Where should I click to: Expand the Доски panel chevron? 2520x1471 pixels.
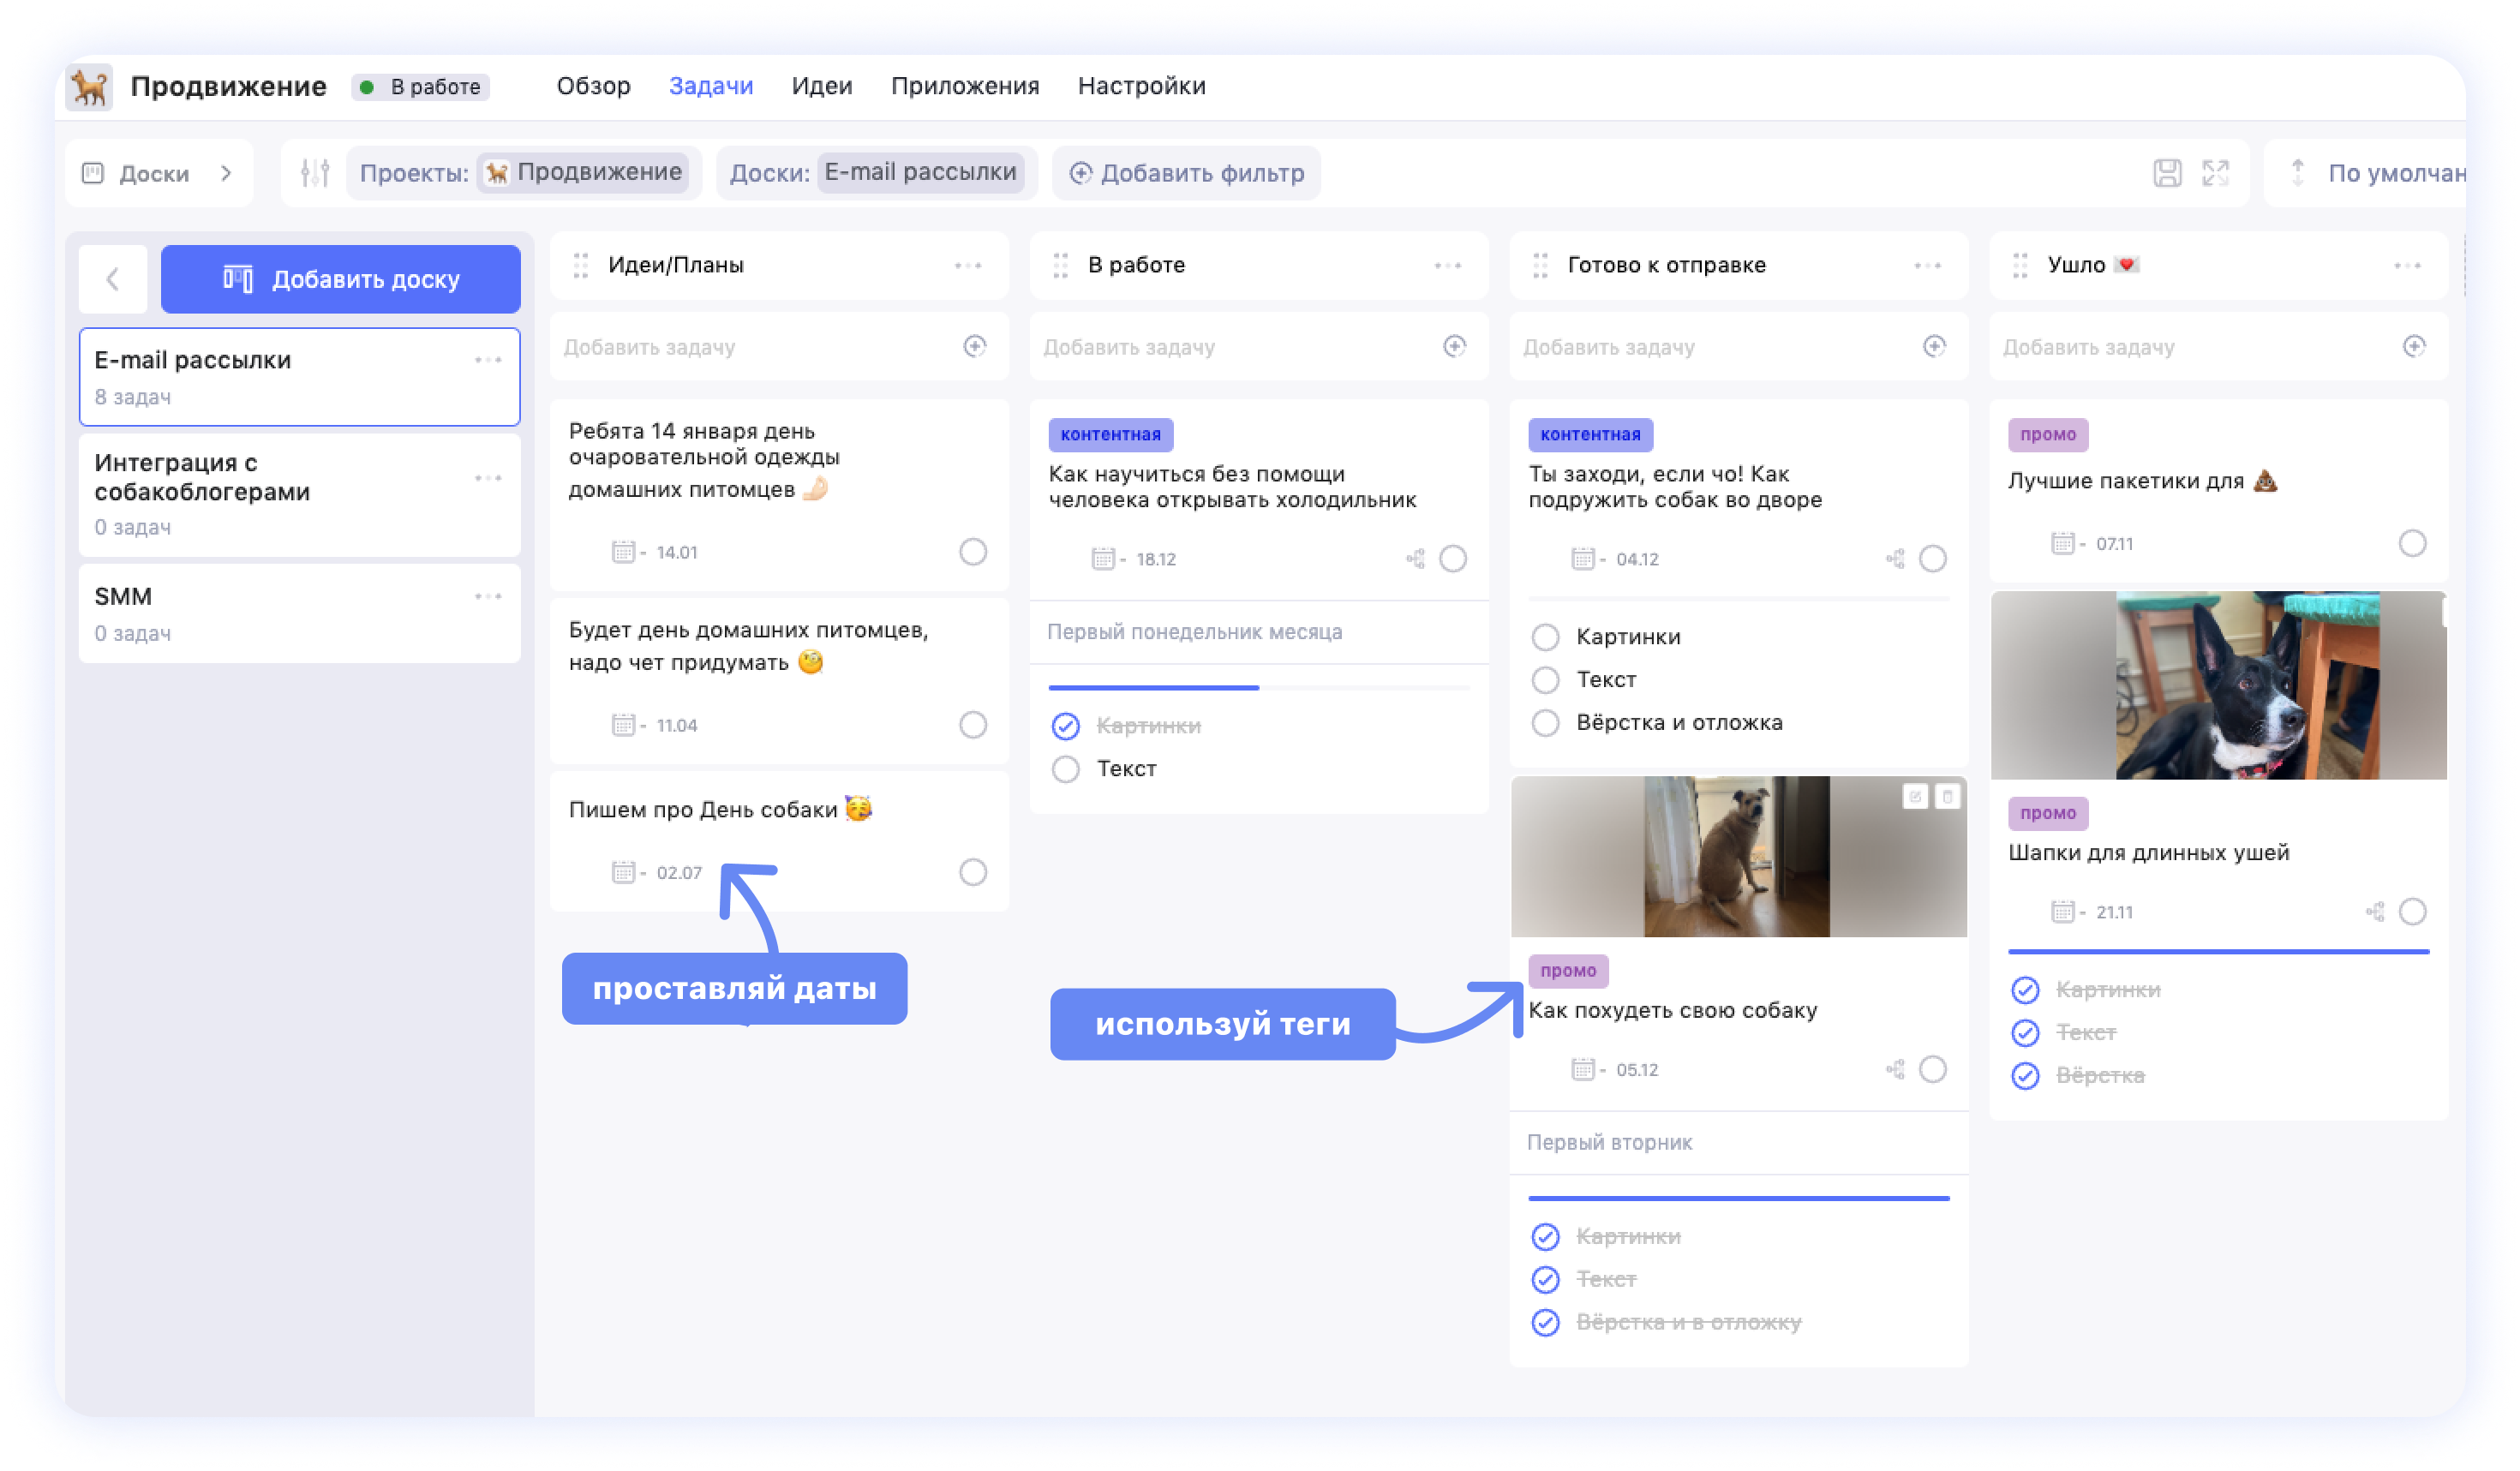pos(227,173)
